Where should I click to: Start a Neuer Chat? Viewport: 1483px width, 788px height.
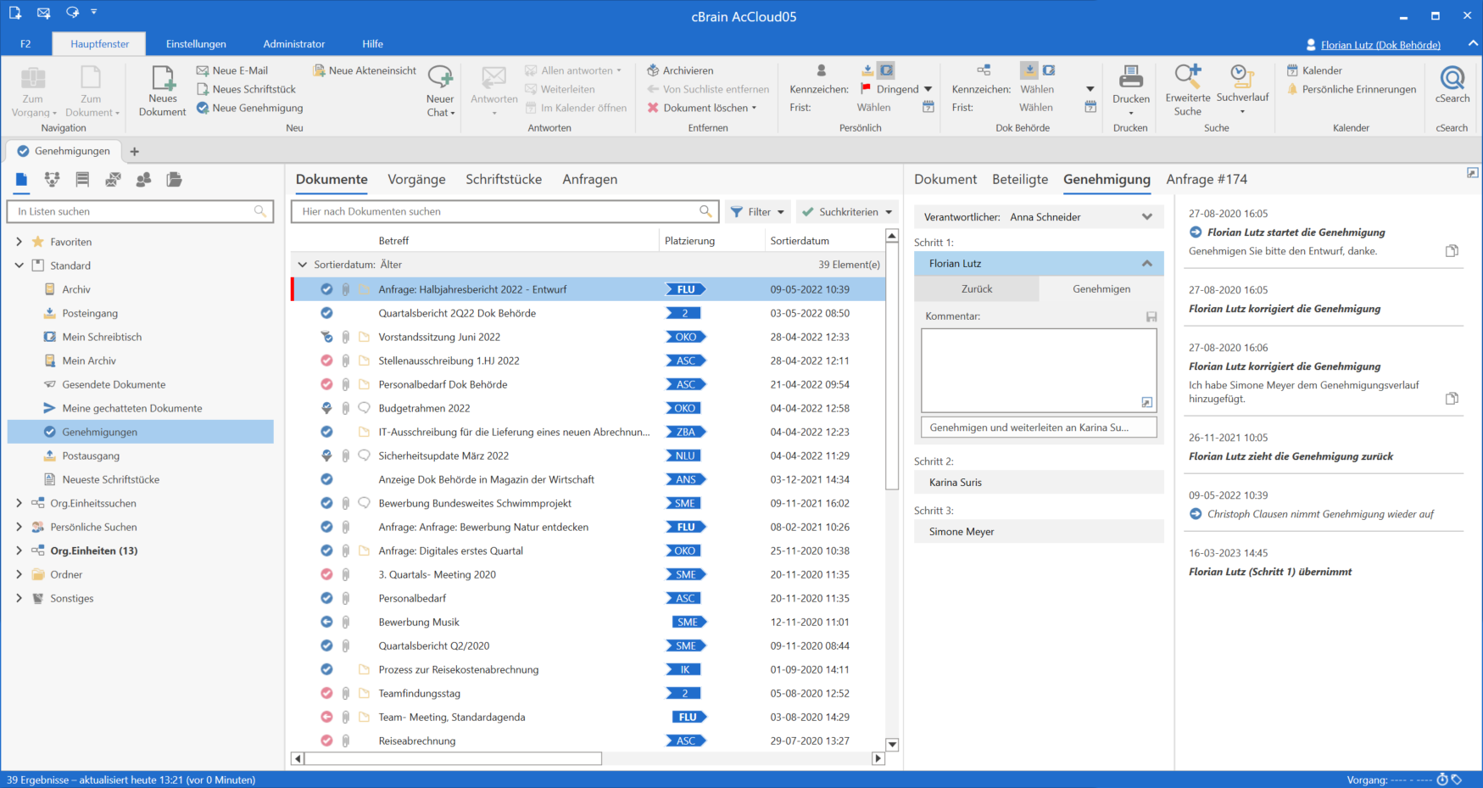point(440,89)
